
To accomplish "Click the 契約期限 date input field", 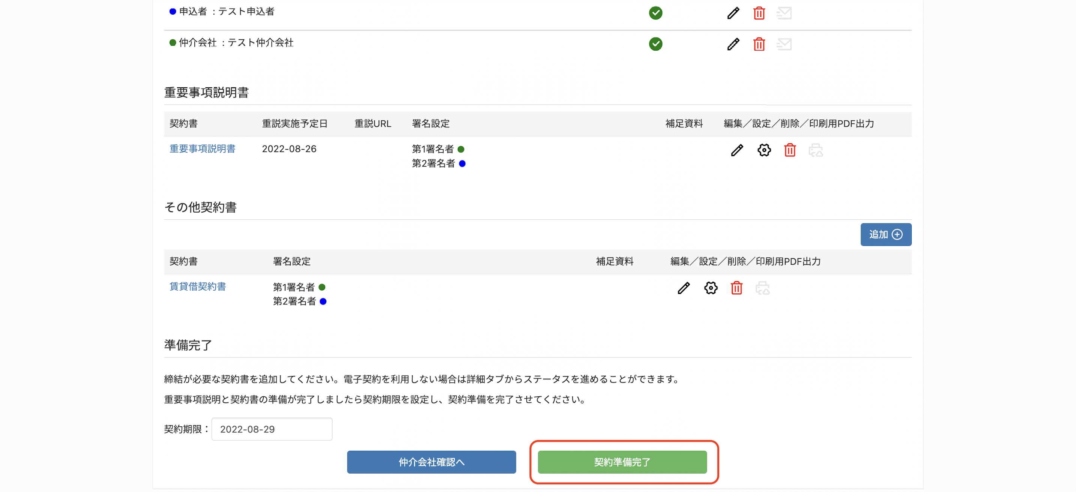I will coord(272,429).
